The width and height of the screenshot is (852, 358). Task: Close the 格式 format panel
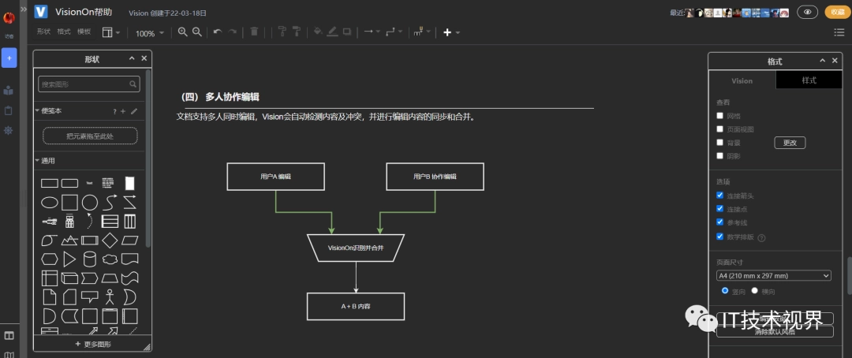[835, 61]
